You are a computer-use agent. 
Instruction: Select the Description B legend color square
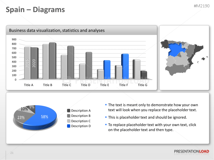69,116
